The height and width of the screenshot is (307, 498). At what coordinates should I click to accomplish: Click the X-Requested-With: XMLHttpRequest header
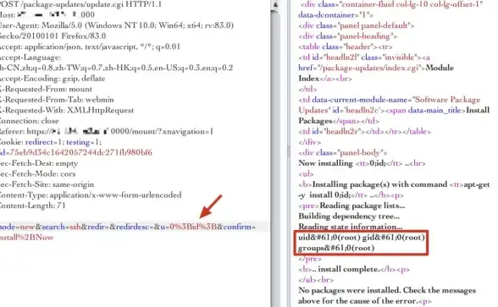click(67, 110)
